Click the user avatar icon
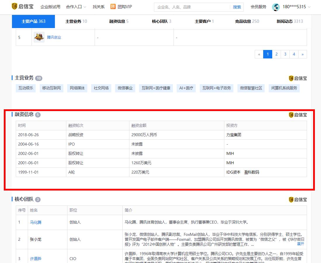Viewport: 321px width, 263px height. pyautogui.click(x=276, y=7)
